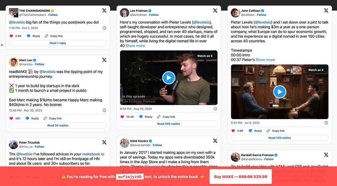
Task: Open Randall Kanna Franson profile avatar
Action: 235,157
